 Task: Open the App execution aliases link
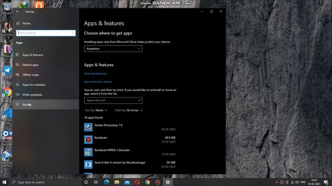pos(98,82)
